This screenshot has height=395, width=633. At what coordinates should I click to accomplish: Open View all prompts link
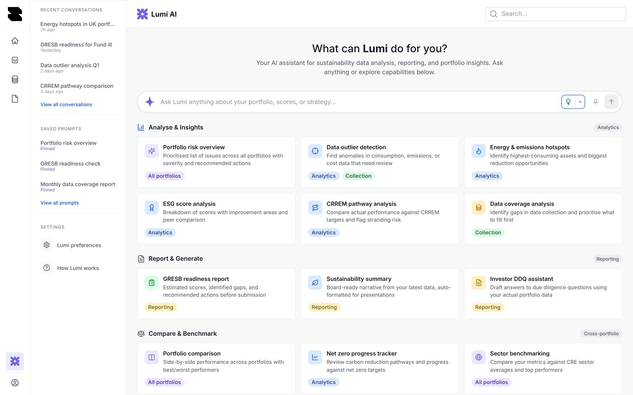[60, 203]
